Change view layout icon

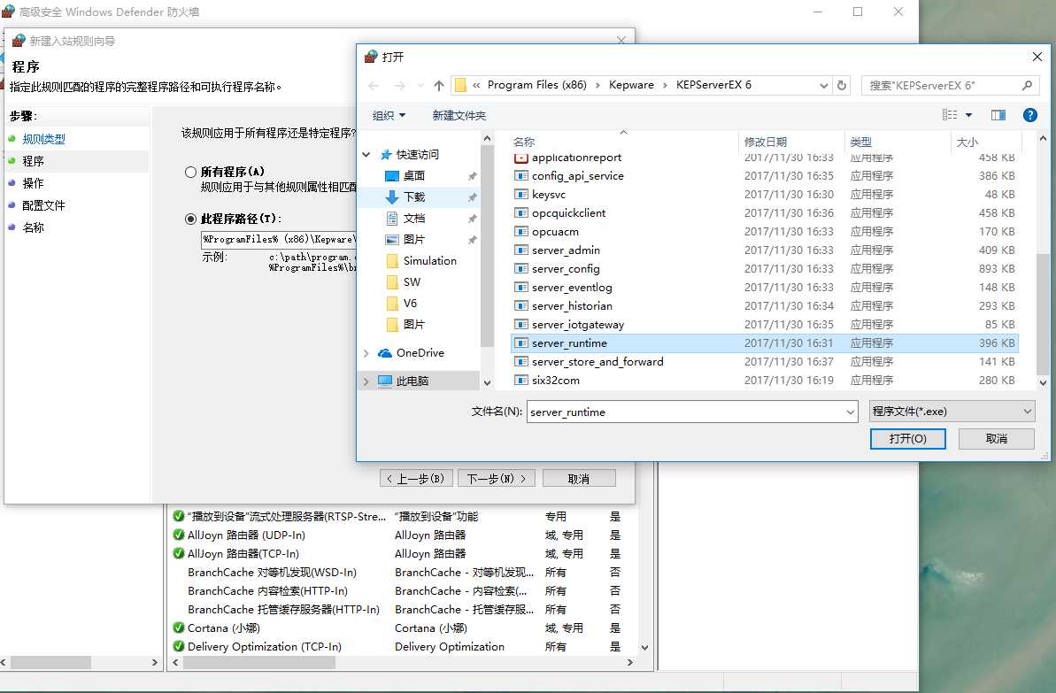pyautogui.click(x=950, y=115)
